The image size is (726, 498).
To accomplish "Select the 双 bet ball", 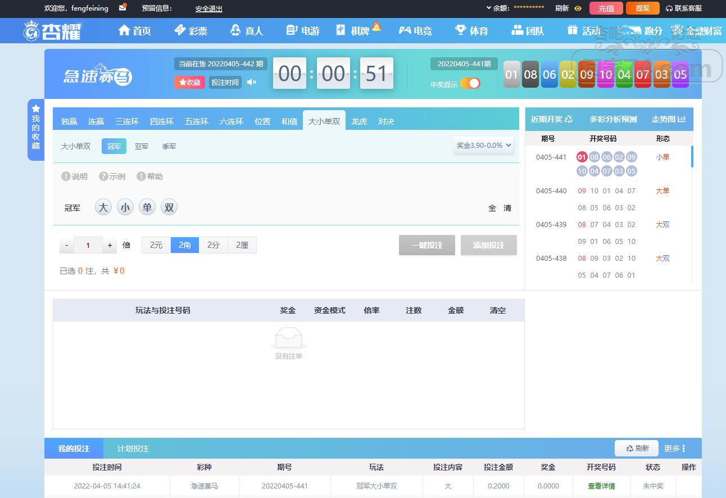I will 169,207.
